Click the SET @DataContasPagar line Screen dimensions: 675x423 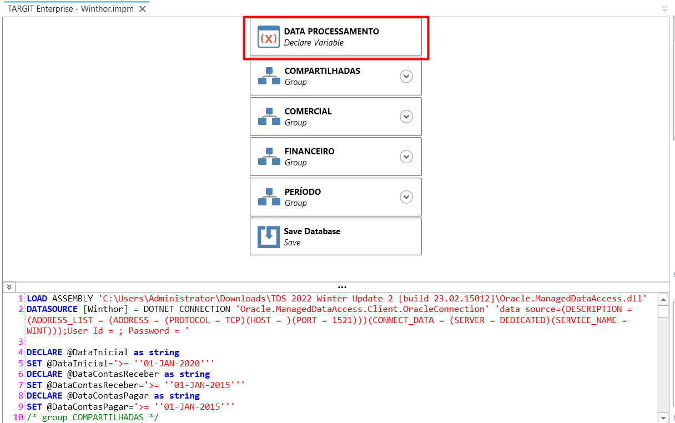130,406
